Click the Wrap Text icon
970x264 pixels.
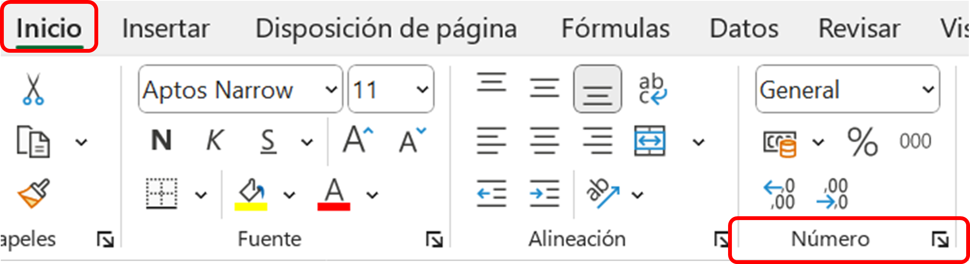(652, 89)
